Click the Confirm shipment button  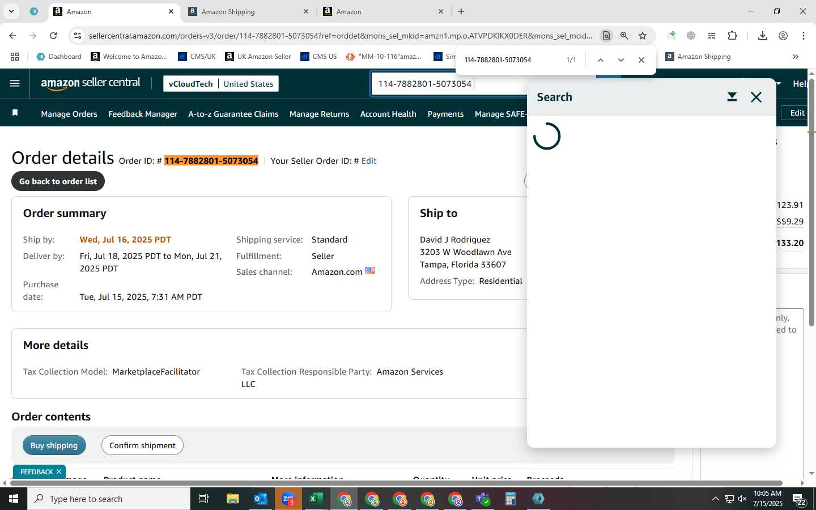click(142, 445)
